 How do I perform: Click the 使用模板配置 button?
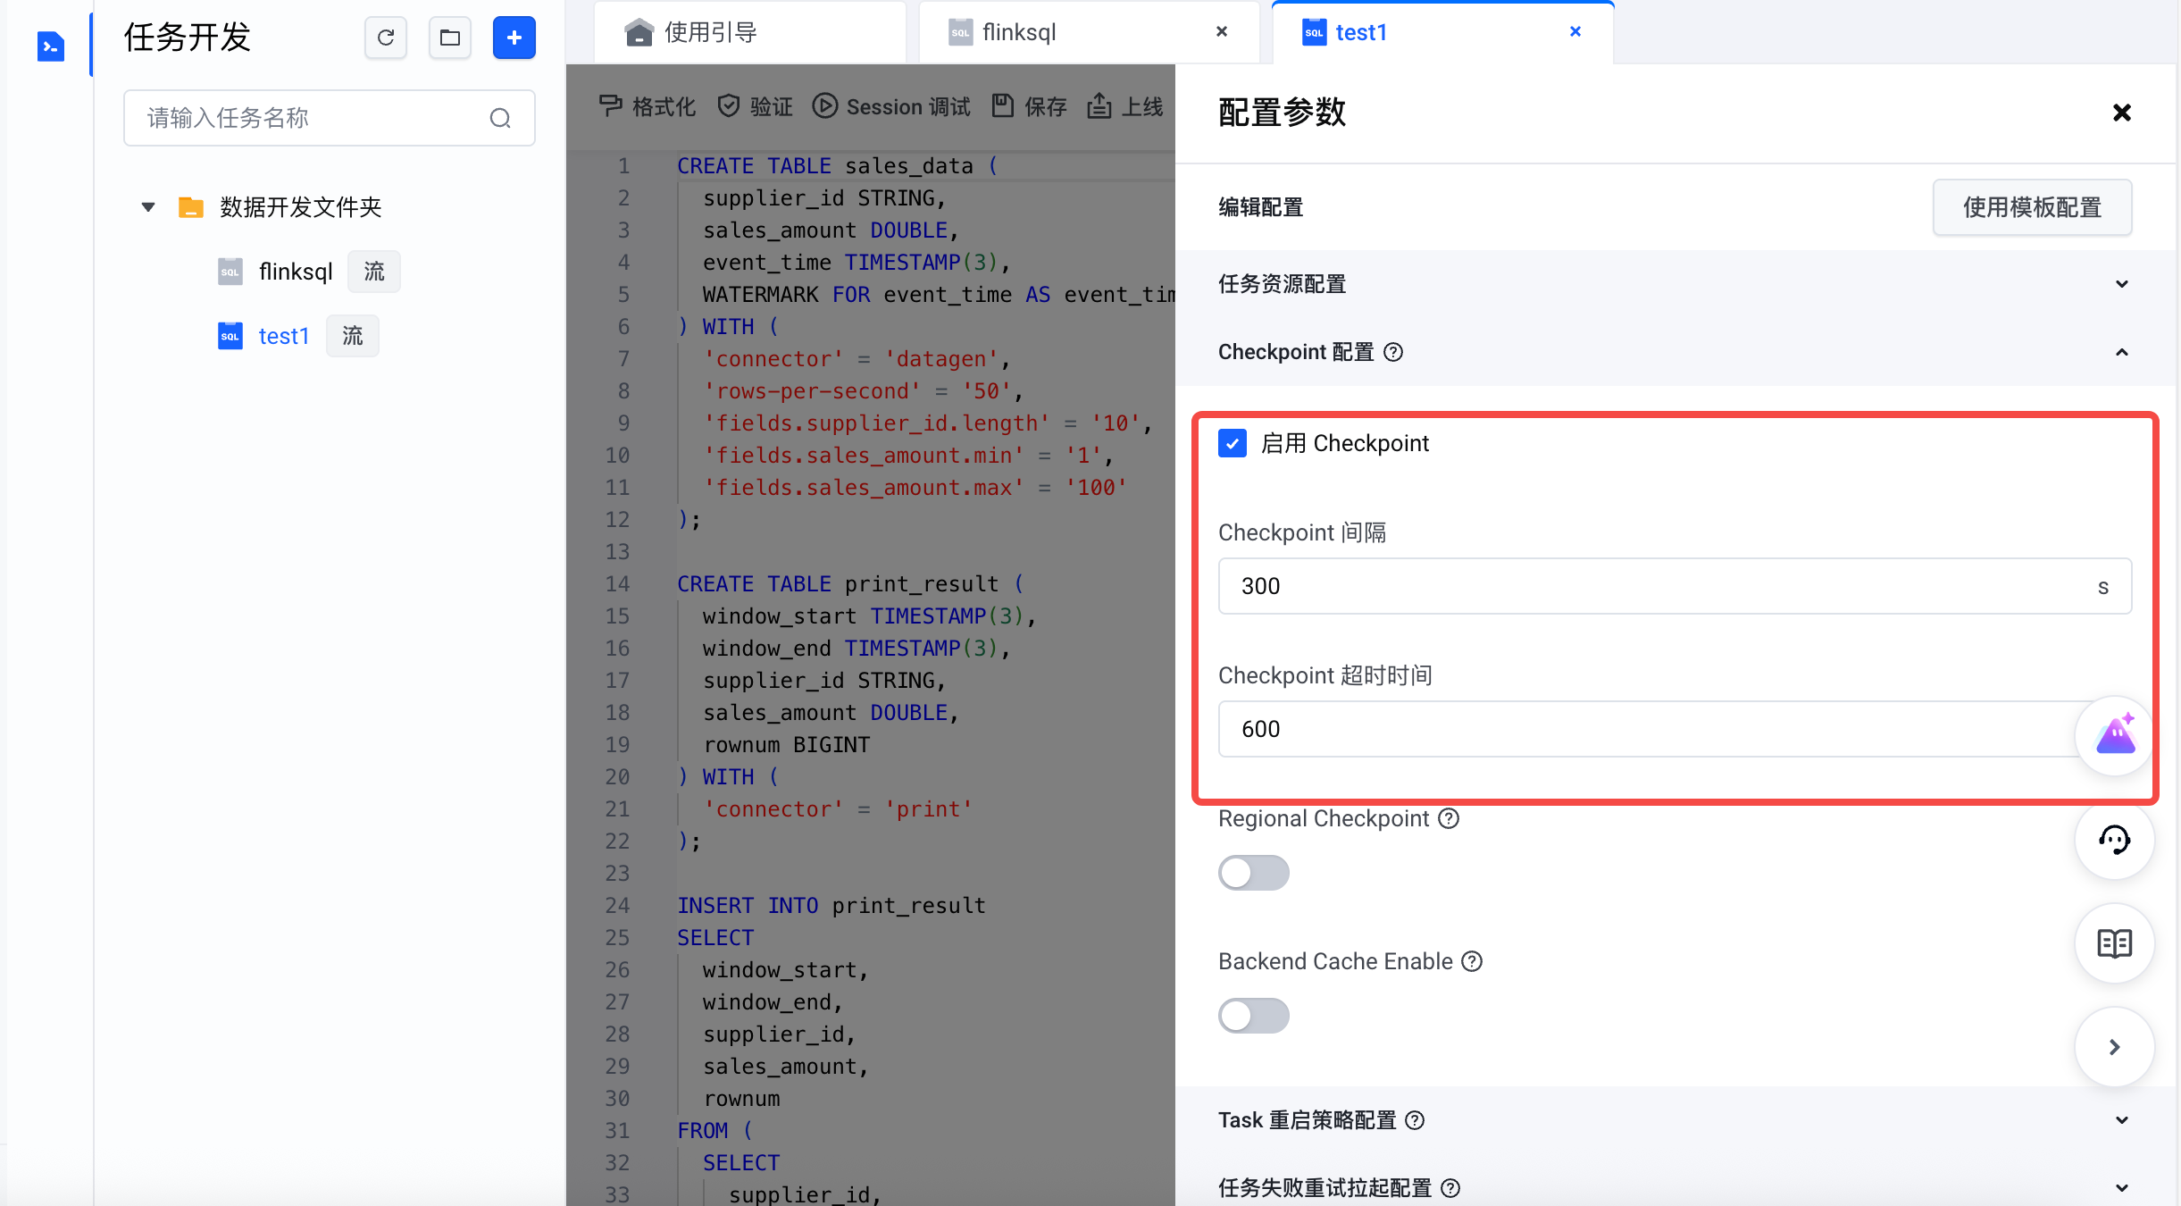coord(2032,207)
